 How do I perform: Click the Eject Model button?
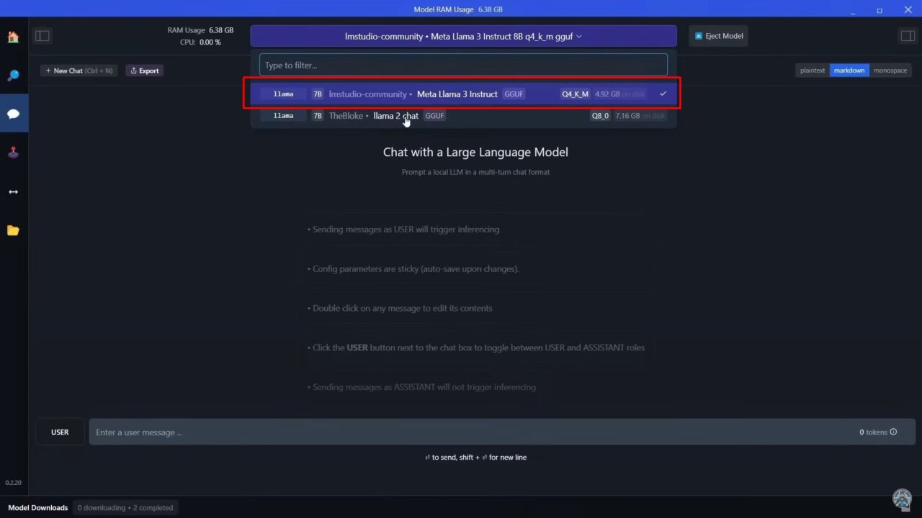tap(718, 36)
